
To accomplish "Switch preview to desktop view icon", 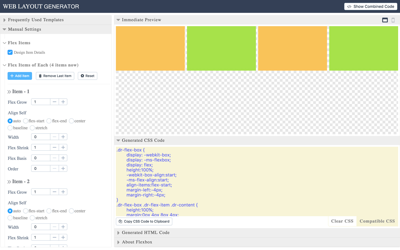I will coord(385,20).
